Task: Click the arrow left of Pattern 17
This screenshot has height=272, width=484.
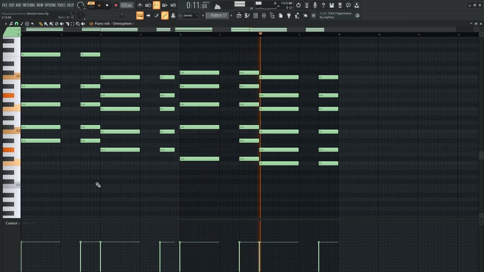Action: pyautogui.click(x=203, y=15)
